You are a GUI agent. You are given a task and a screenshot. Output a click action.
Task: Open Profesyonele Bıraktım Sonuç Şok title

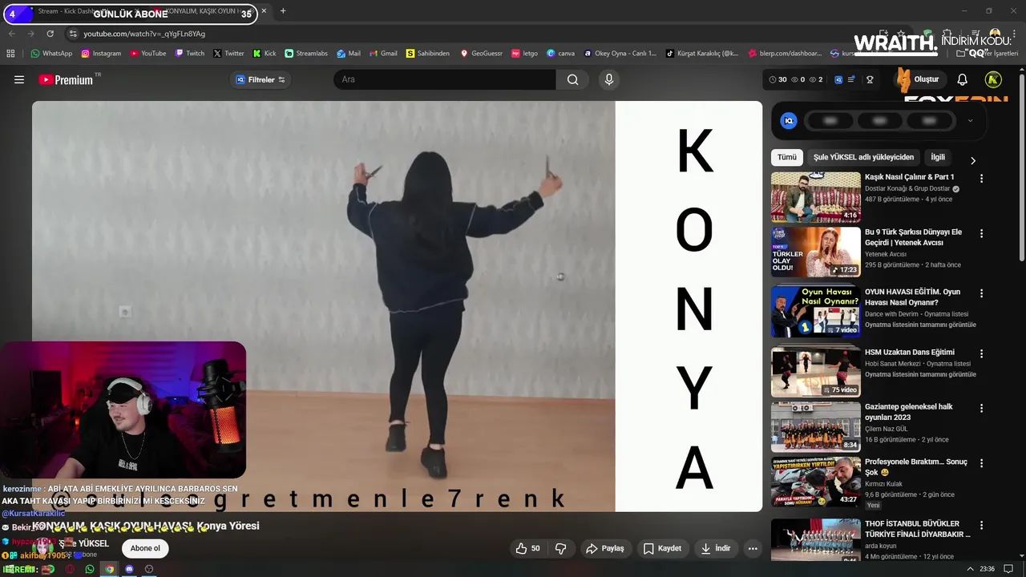click(916, 467)
